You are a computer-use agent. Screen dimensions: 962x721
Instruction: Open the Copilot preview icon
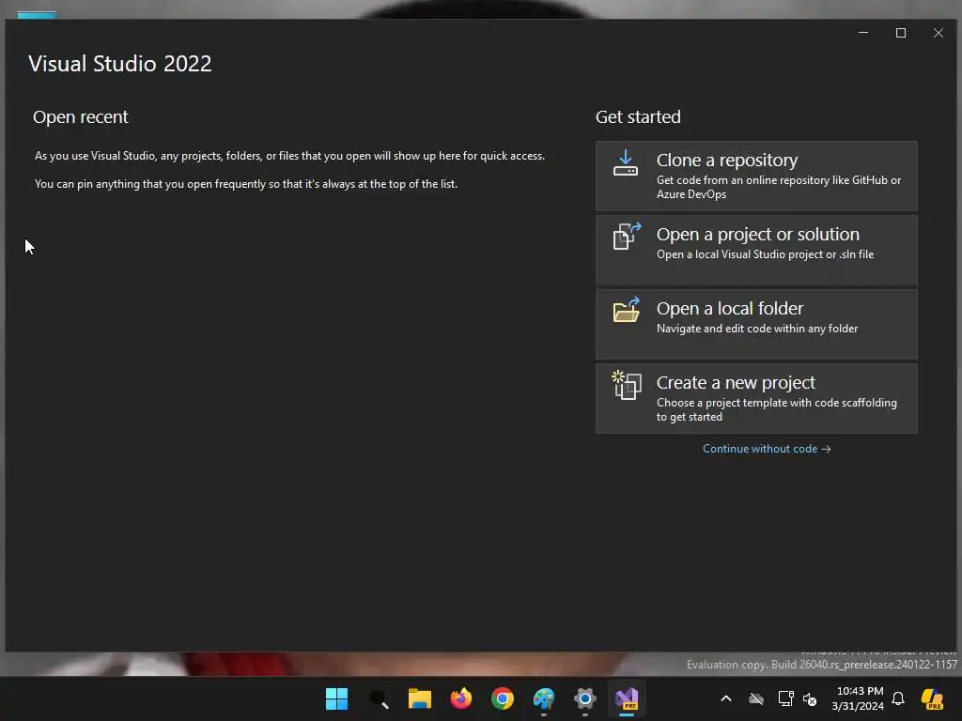click(932, 698)
